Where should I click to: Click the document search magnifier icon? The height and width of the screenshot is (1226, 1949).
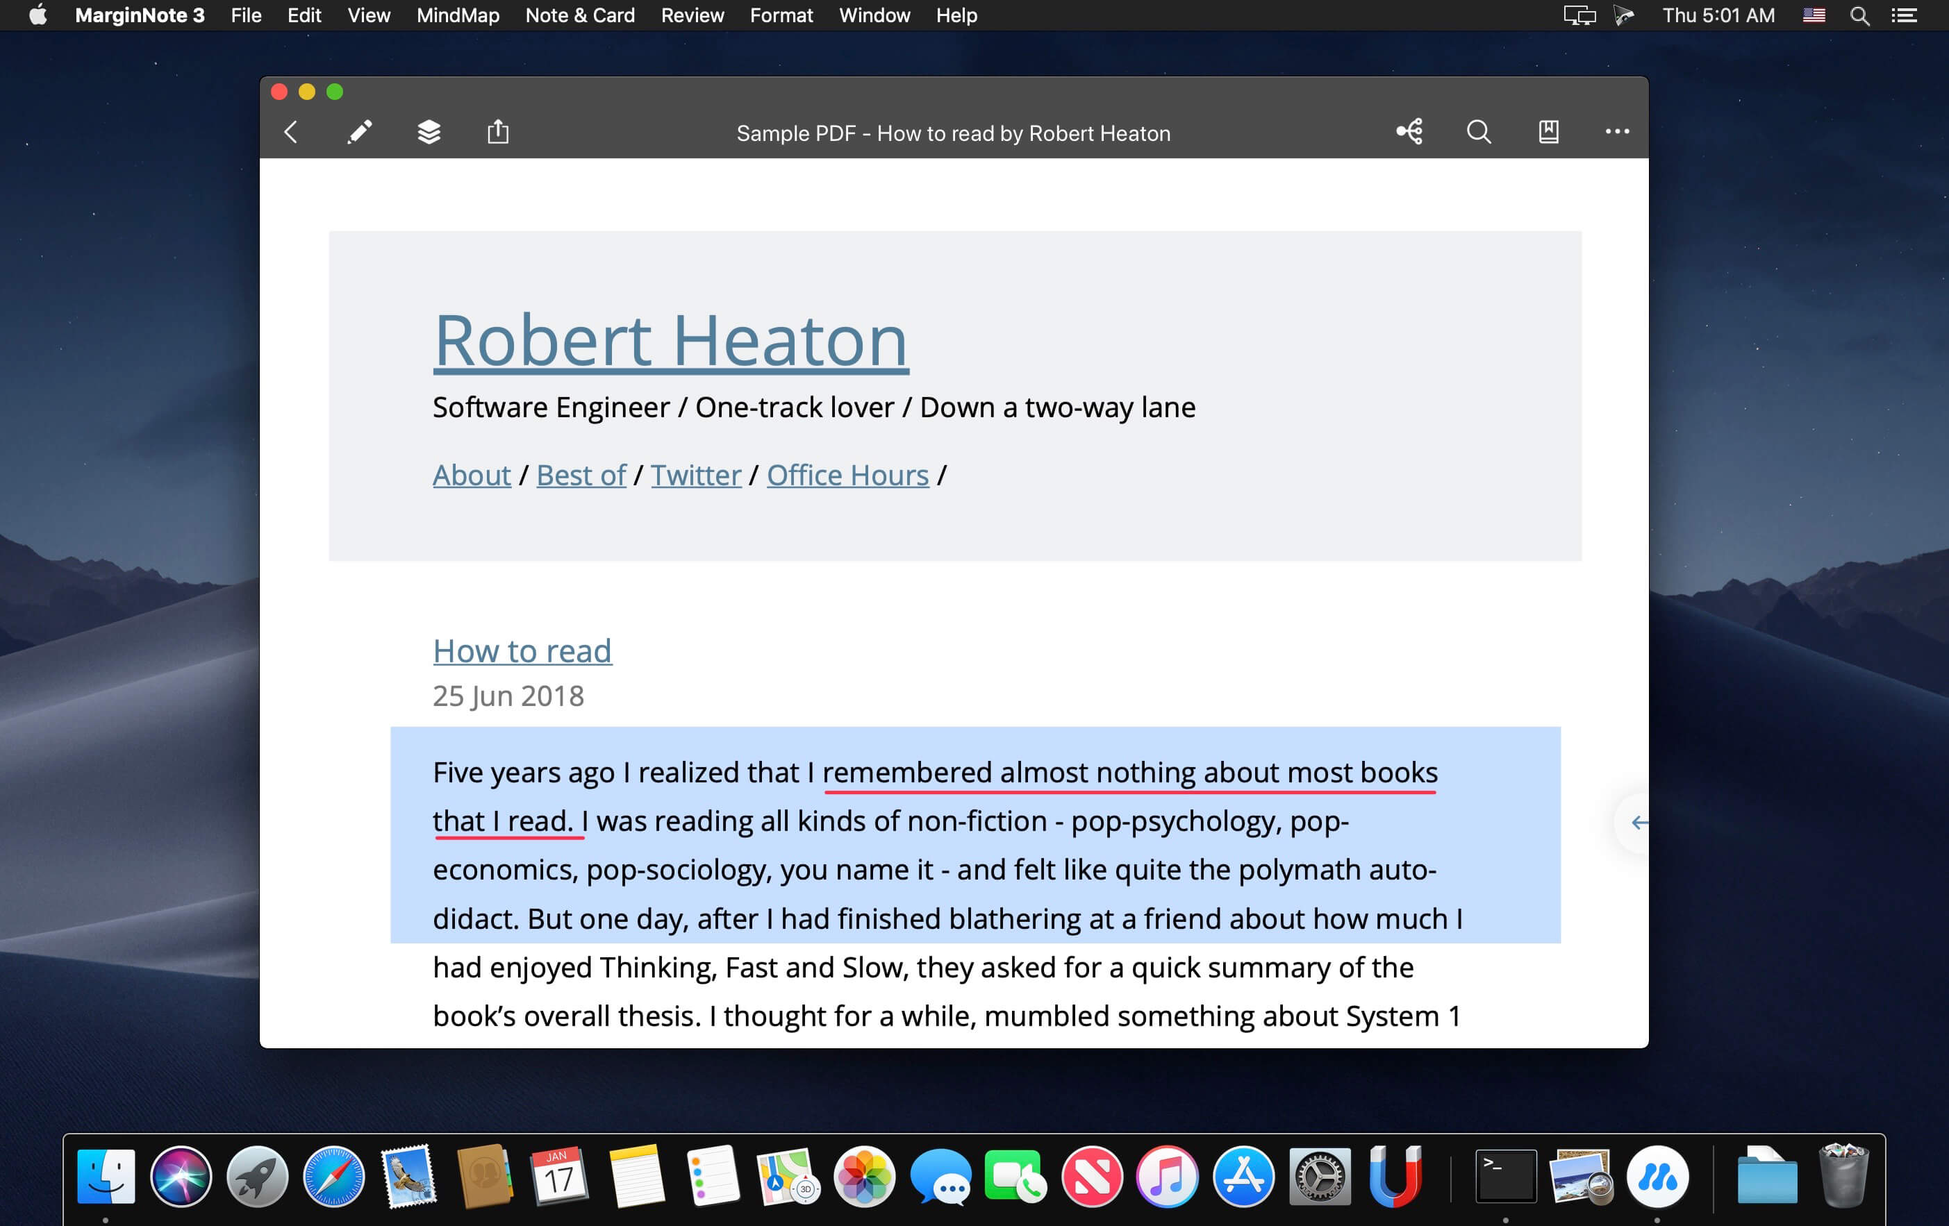1479,132
